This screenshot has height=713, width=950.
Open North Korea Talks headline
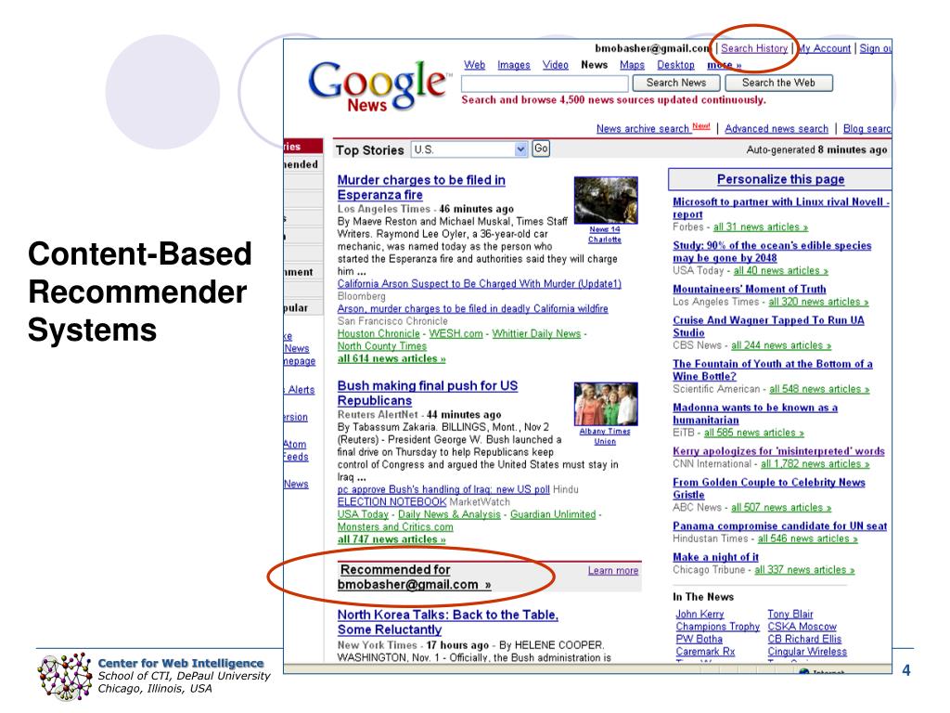tap(448, 622)
